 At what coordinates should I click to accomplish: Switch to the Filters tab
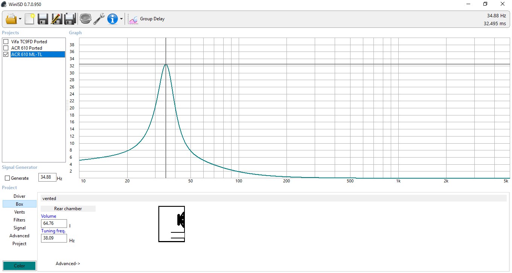click(20, 220)
